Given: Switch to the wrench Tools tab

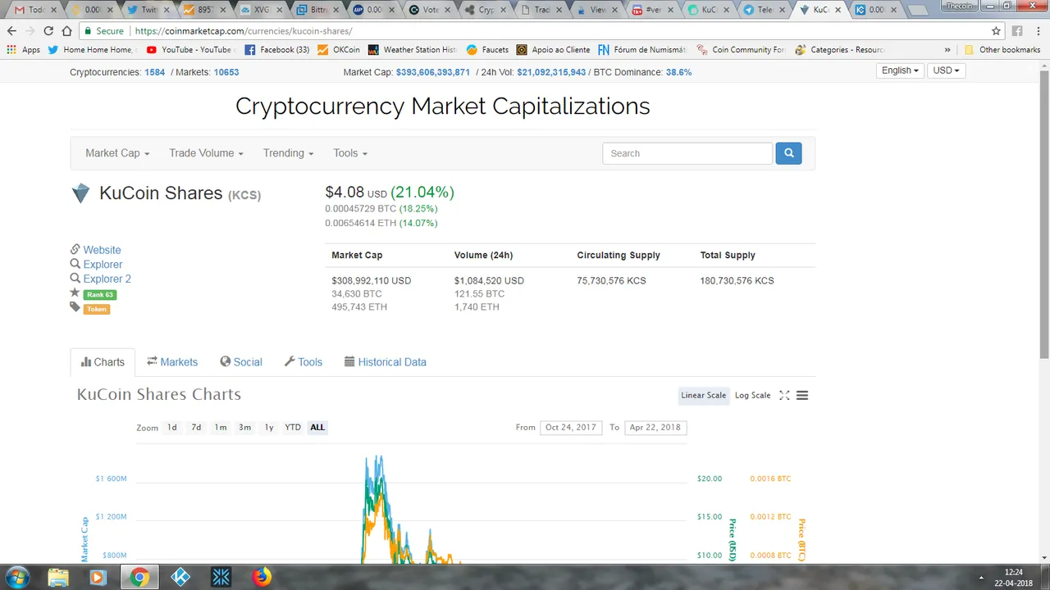Looking at the screenshot, I should (304, 362).
